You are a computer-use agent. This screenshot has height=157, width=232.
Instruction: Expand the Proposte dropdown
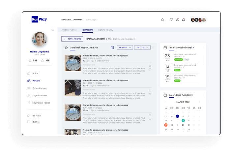coord(125,47)
